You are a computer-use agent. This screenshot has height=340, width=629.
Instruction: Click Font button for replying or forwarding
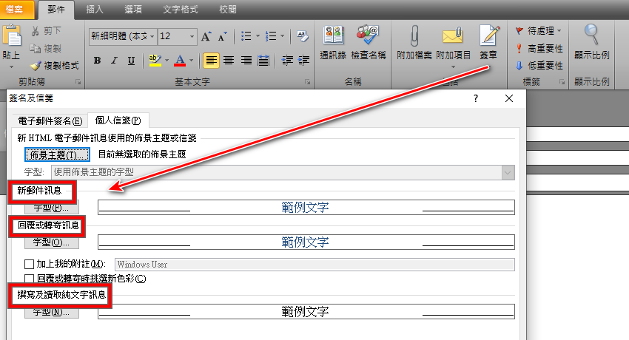51,242
